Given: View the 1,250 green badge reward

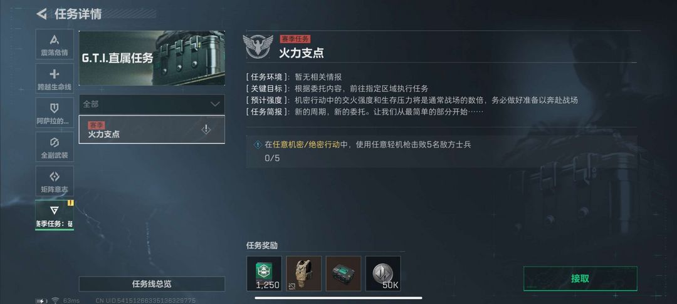Looking at the screenshot, I should (x=265, y=273).
